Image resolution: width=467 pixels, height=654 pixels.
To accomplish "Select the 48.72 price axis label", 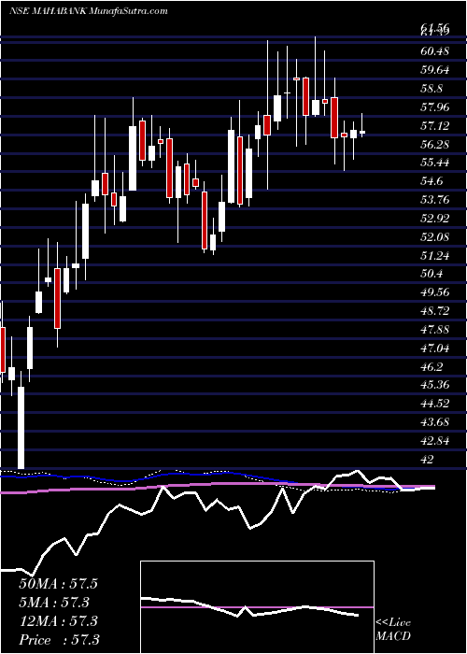I will click(435, 311).
